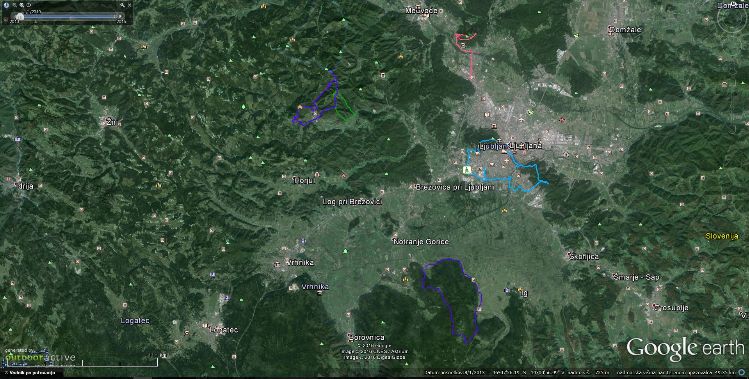Expand the Vodnik po potovanju tour guide
This screenshot has width=749, height=379.
pos(6,373)
